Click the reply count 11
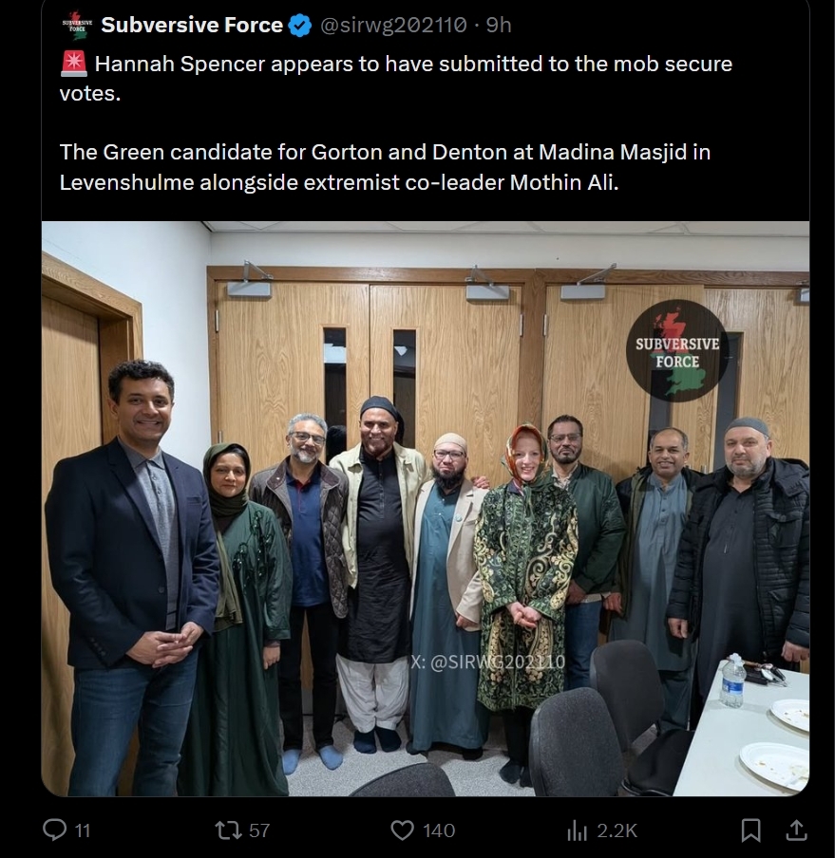 tap(83, 830)
